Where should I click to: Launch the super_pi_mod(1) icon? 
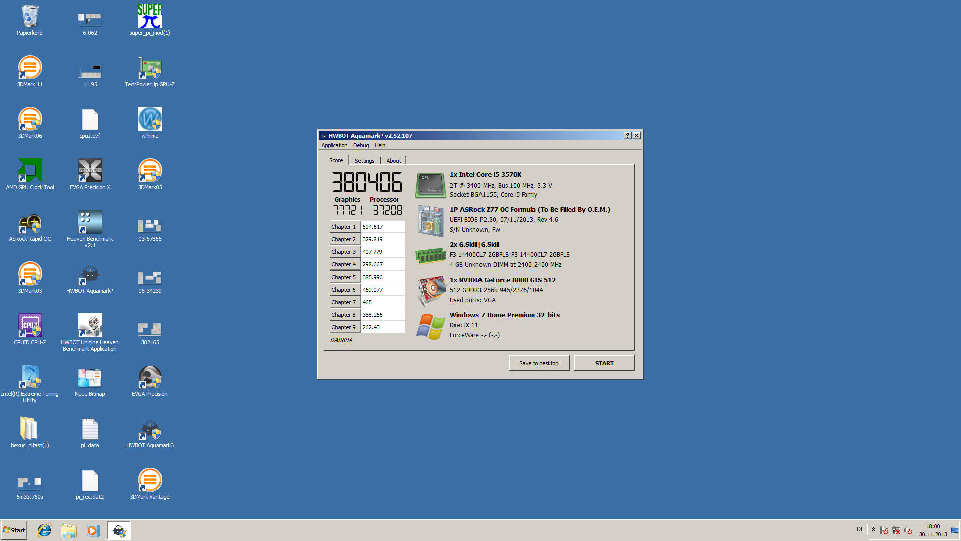pyautogui.click(x=150, y=20)
